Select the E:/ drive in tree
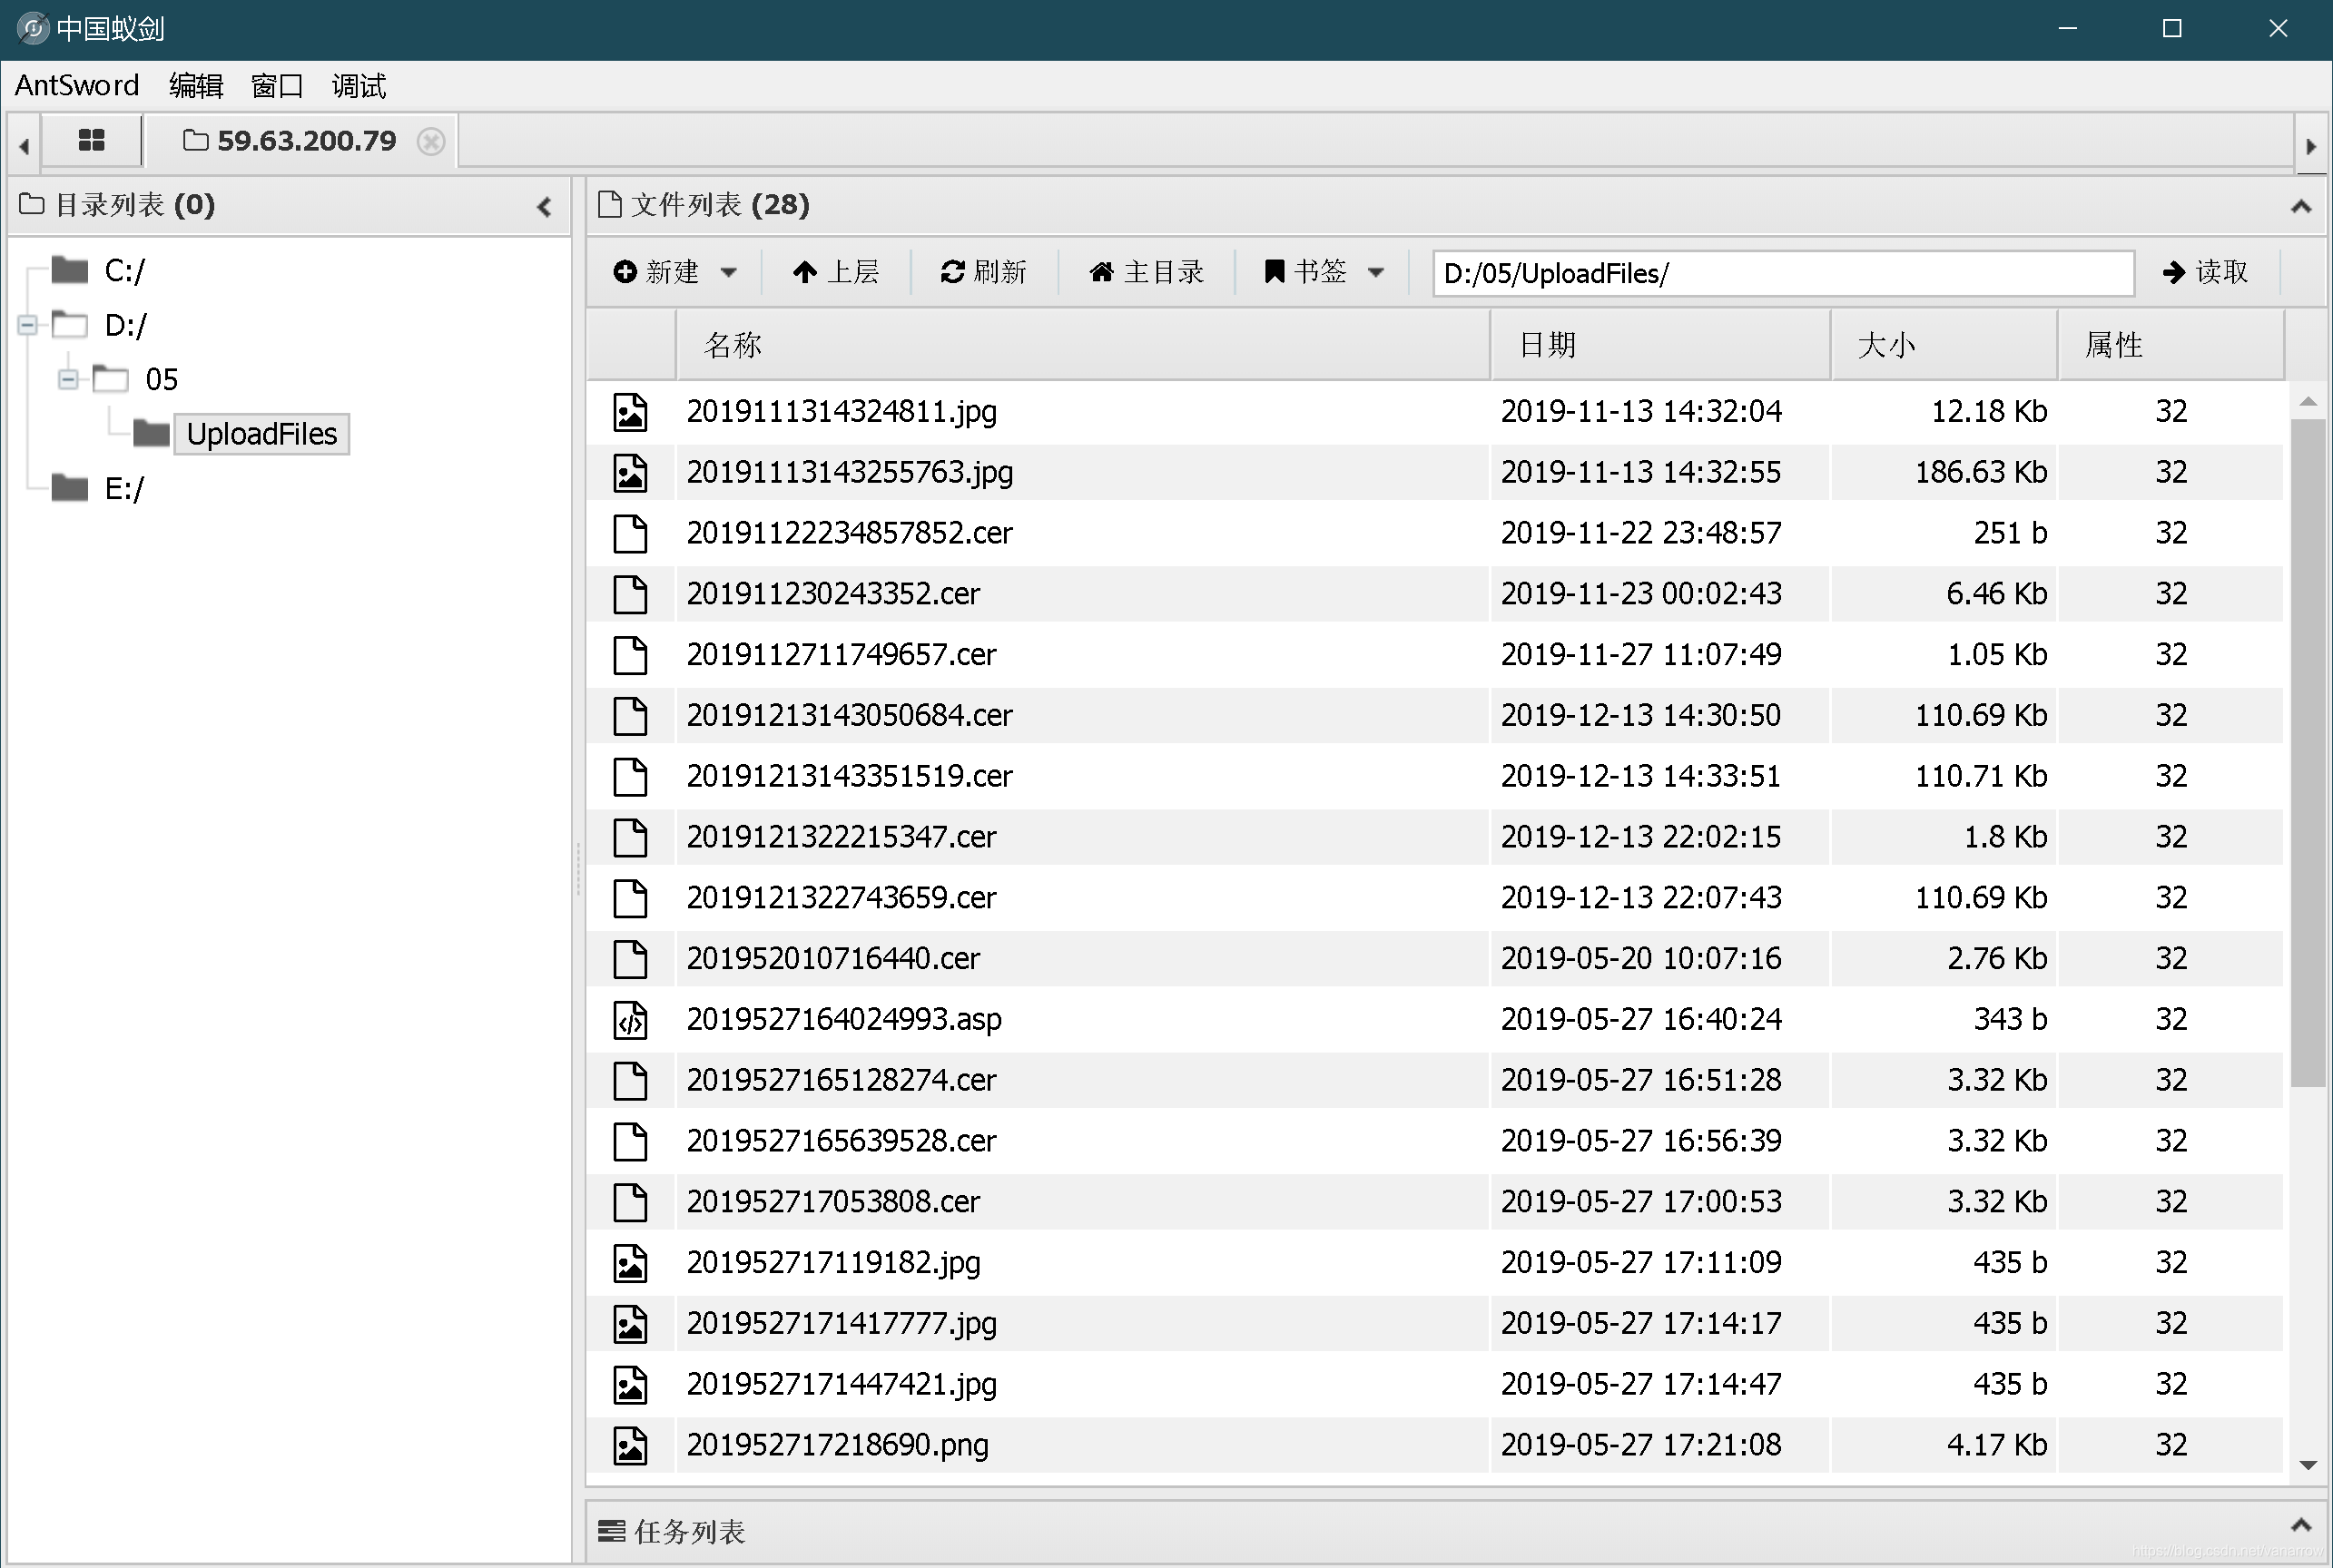The image size is (2333, 1568). 124,488
